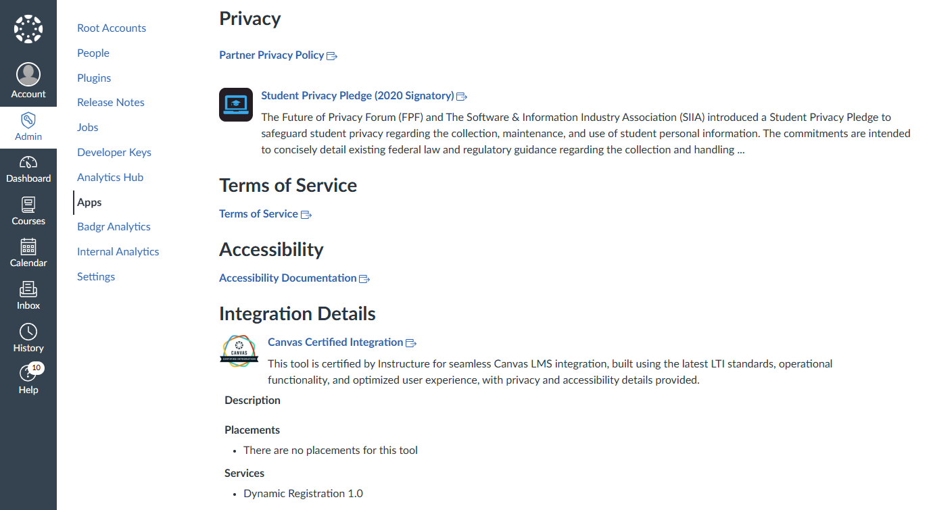This screenshot has width=931, height=510.
Task: Go to Root Accounts in the admin menu
Action: pos(112,28)
